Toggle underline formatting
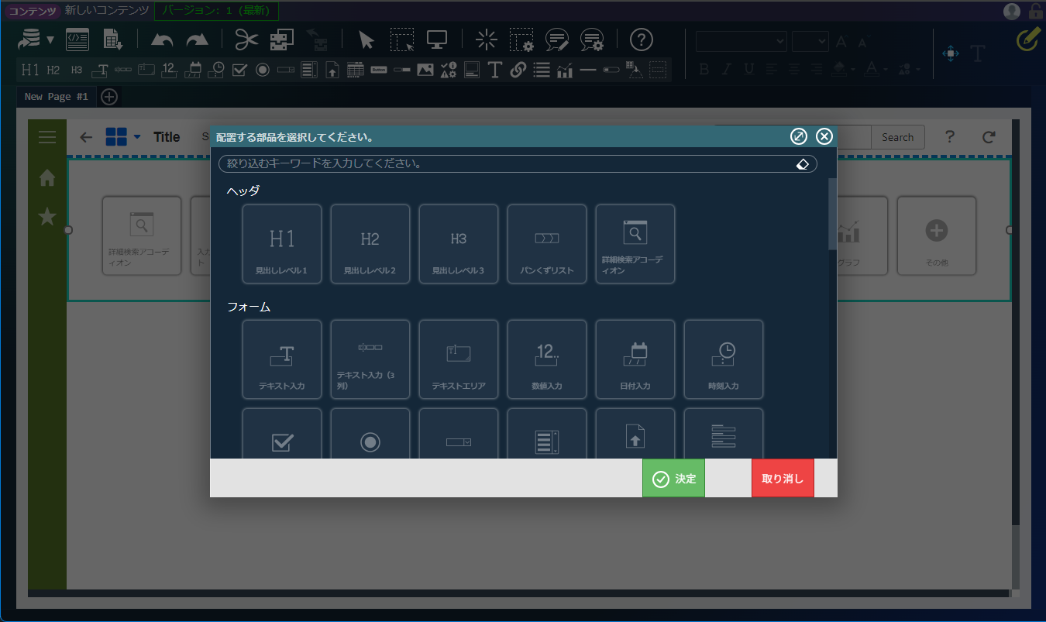The width and height of the screenshot is (1046, 622). 748,69
